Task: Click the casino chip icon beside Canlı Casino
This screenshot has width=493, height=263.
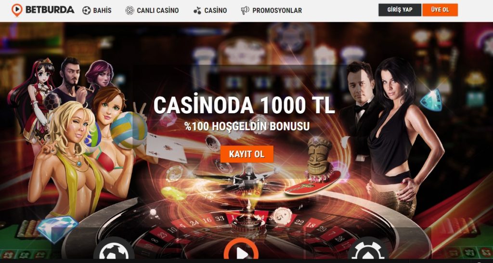Action: (130, 11)
